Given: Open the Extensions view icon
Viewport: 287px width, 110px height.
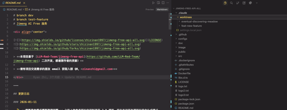Looking at the screenshot, I should 244,3.
